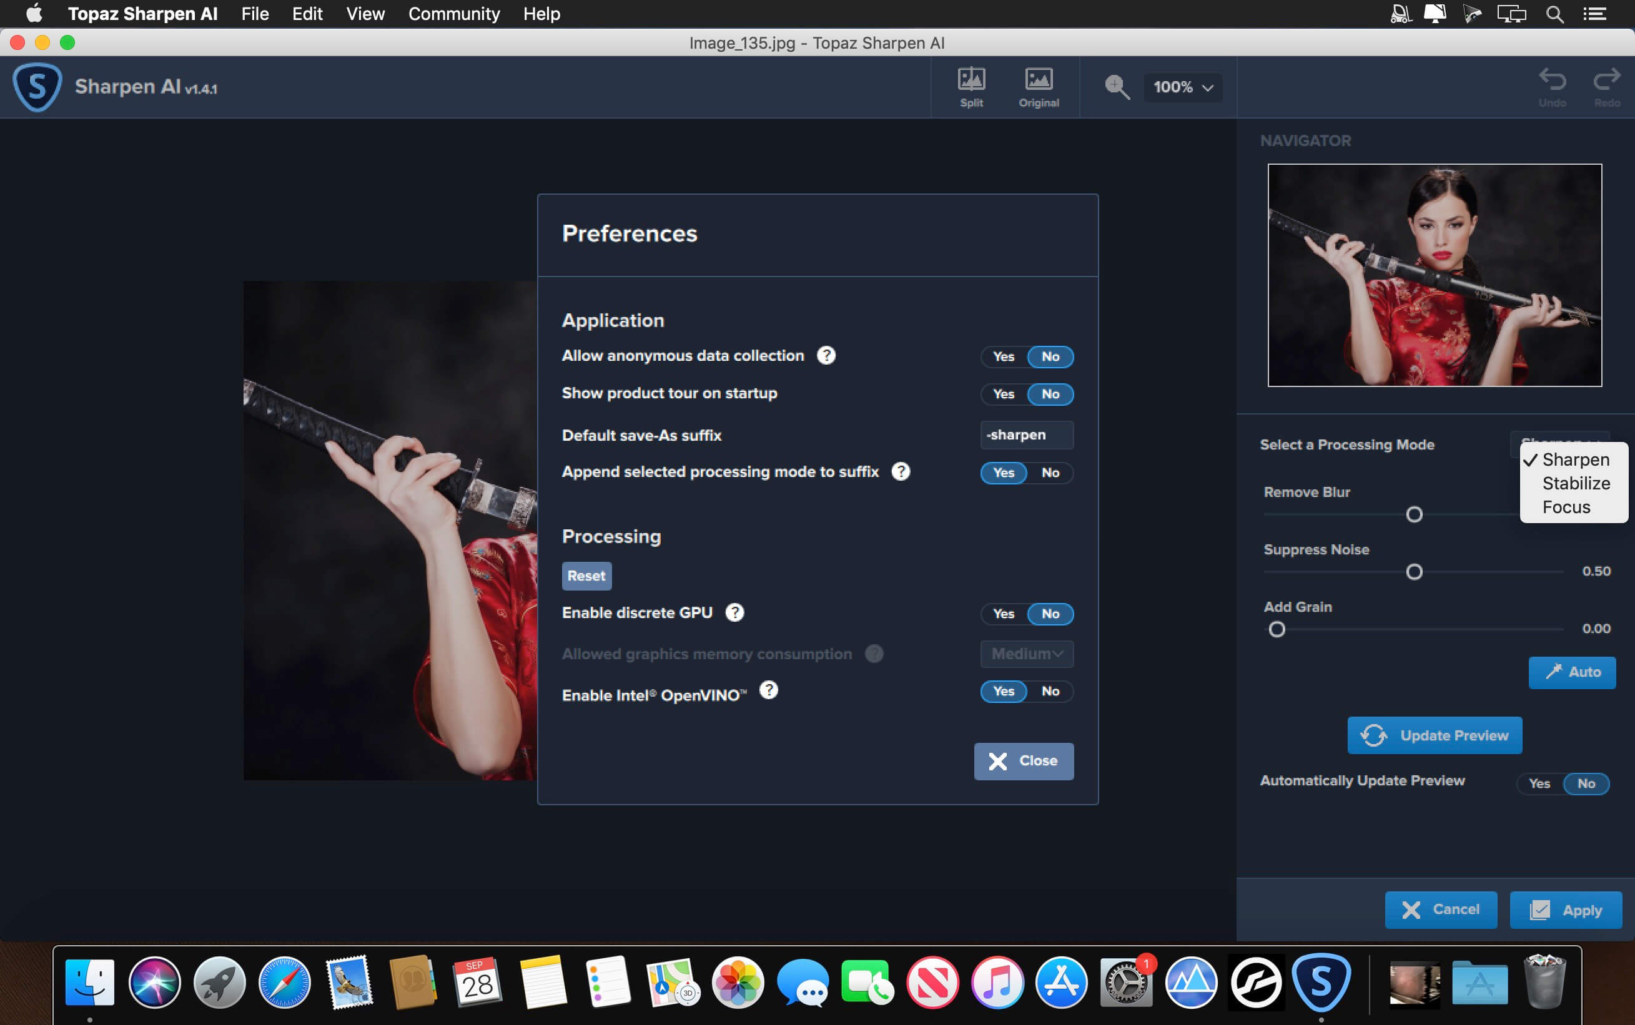Open the graphics memory Medium dropdown
The image size is (1635, 1025).
coord(1027,654)
